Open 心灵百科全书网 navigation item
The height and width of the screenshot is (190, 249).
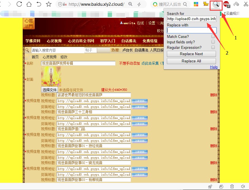pyautogui.click(x=81, y=41)
